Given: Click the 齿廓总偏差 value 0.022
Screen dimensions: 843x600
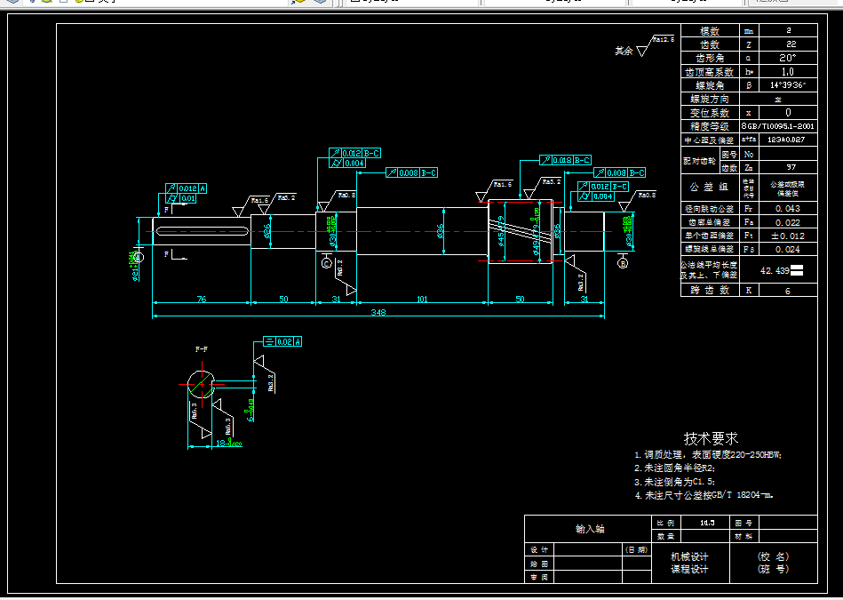Looking at the screenshot, I should [788, 222].
